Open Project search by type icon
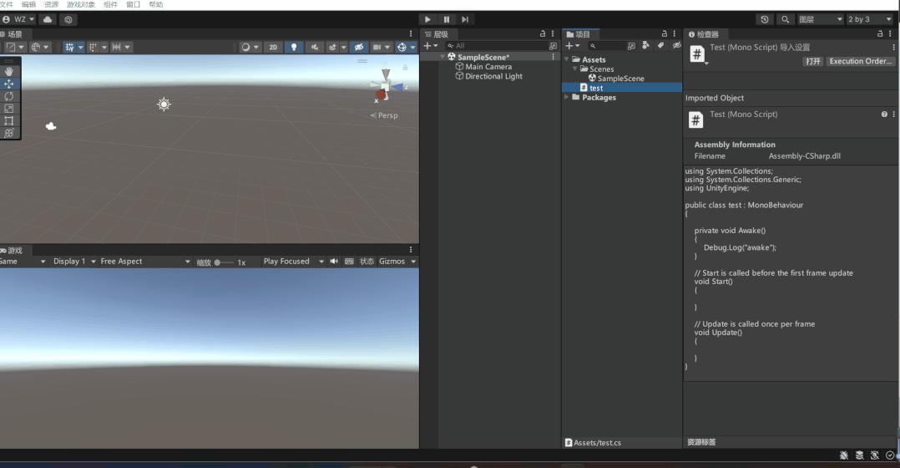This screenshot has height=468, width=900. pos(645,45)
